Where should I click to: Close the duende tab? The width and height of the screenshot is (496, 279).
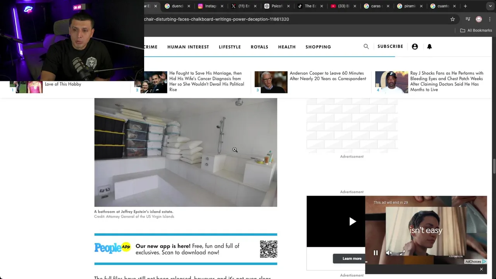tap(189, 6)
